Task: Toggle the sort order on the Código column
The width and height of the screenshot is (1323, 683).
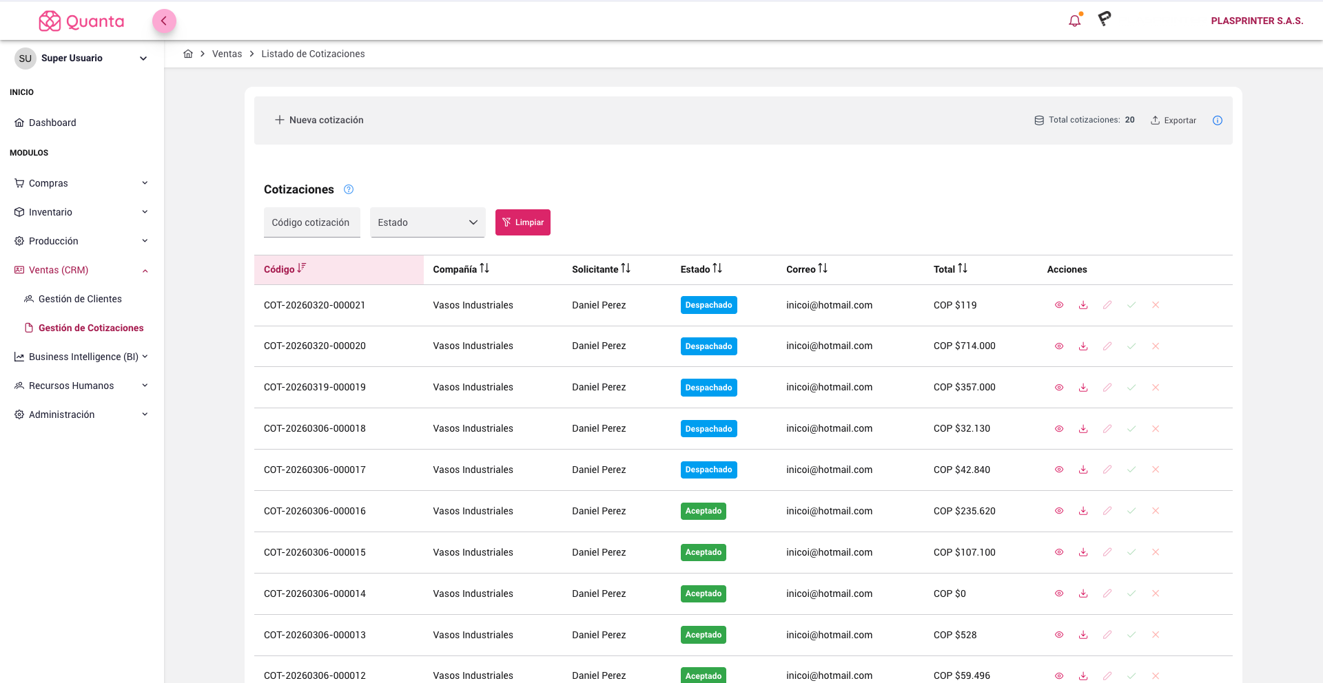Action: point(301,269)
